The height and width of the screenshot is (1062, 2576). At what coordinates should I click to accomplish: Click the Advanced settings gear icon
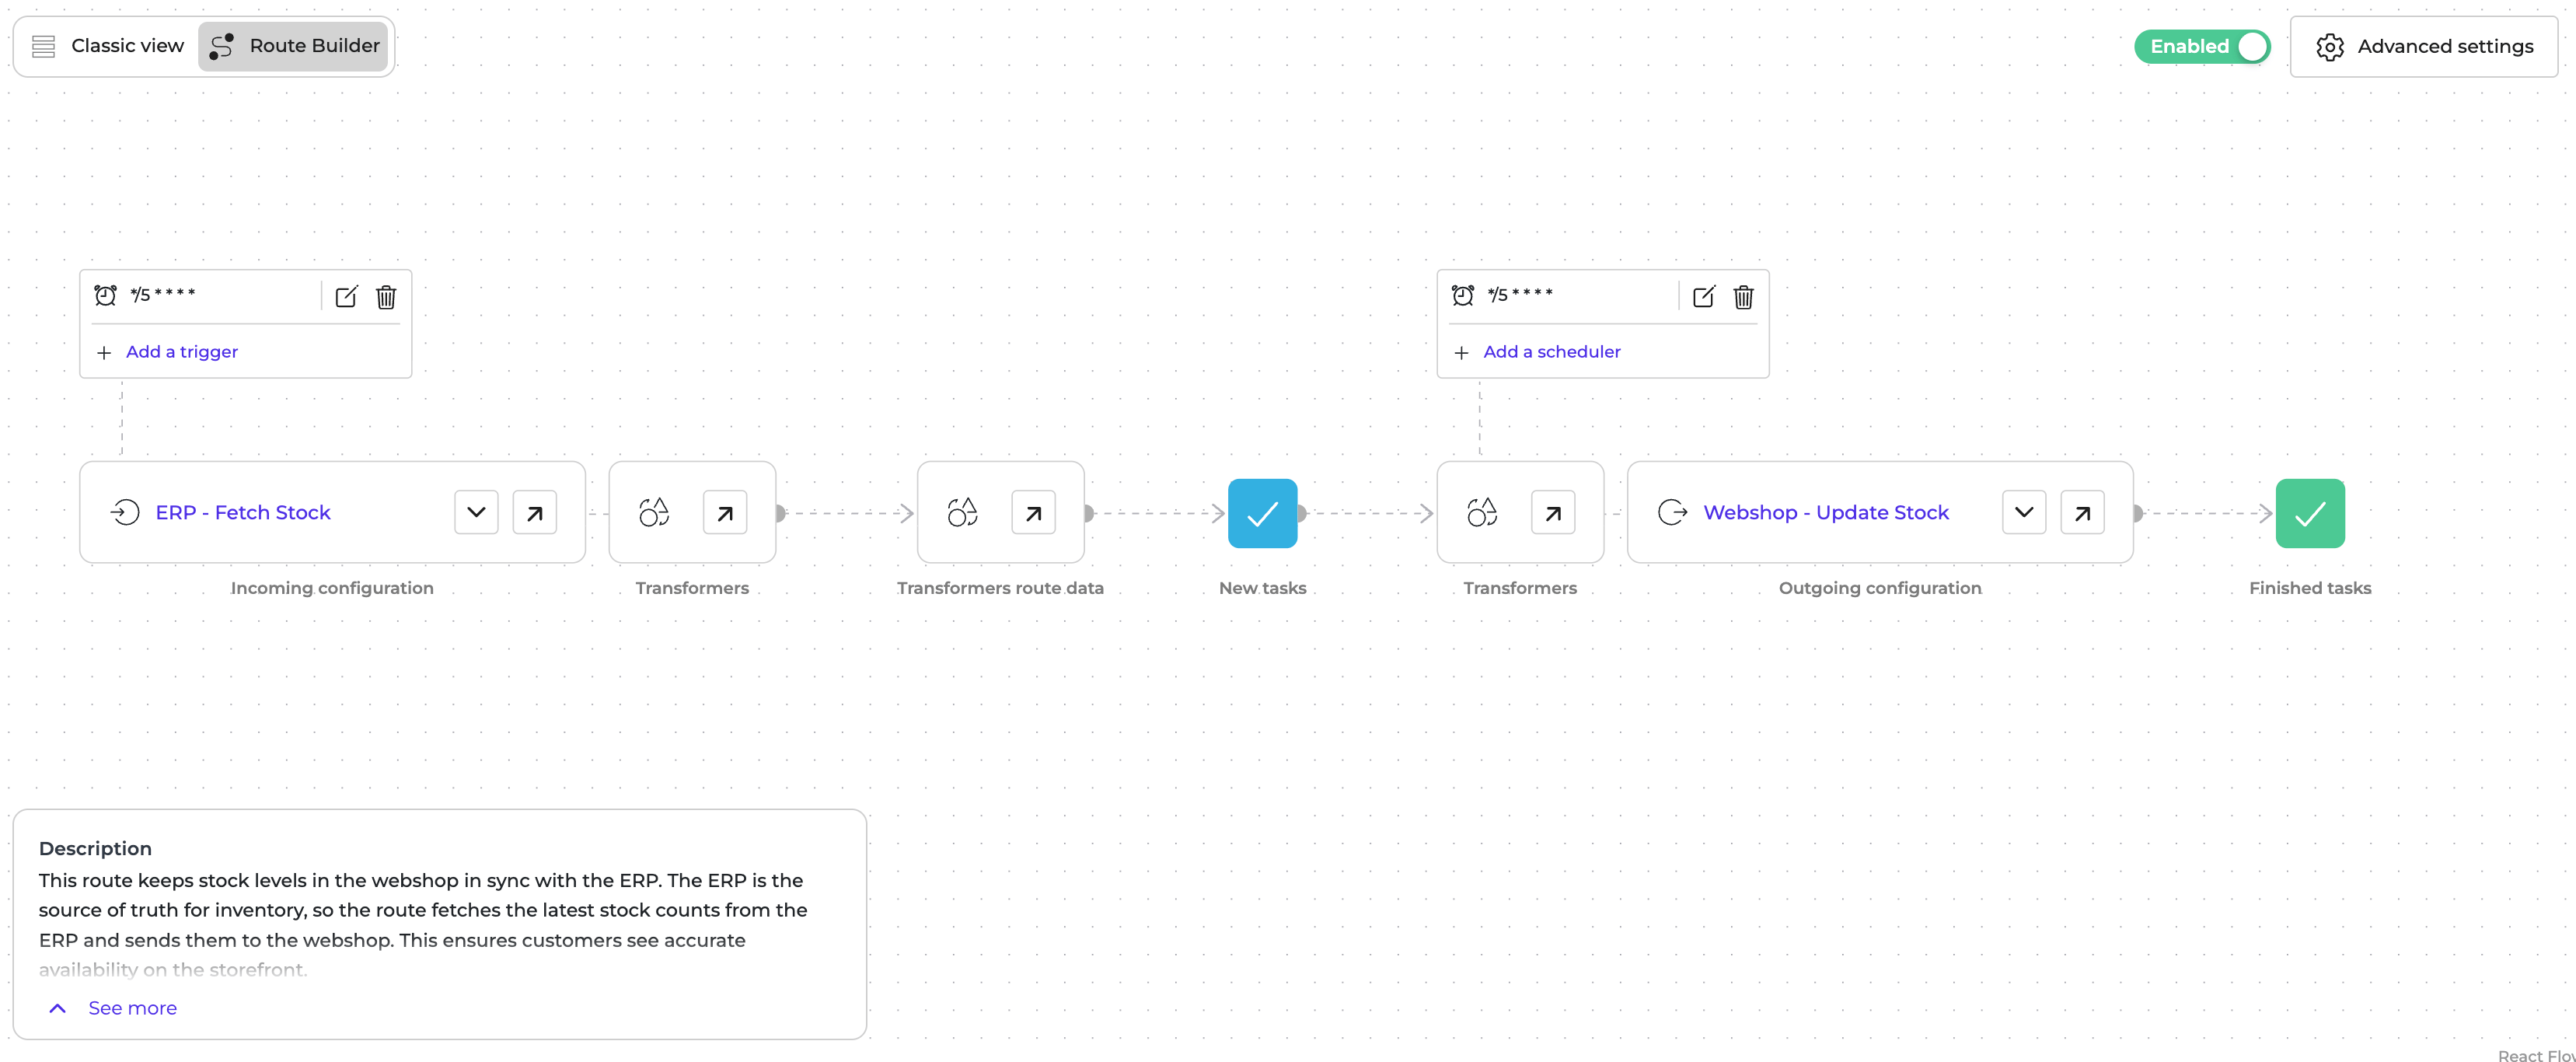click(2329, 47)
